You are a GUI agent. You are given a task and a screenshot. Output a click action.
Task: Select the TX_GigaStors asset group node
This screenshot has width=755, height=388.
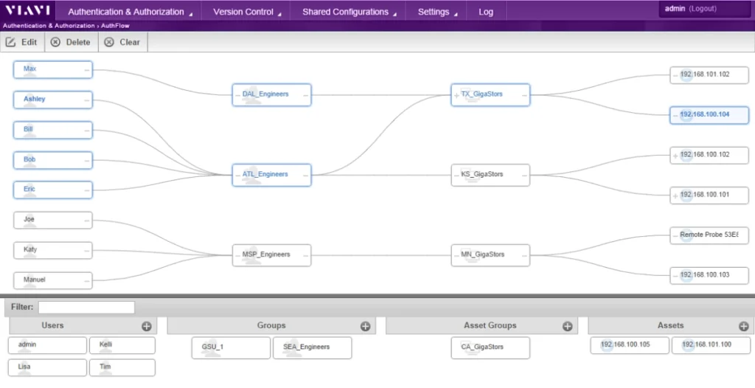(490, 94)
